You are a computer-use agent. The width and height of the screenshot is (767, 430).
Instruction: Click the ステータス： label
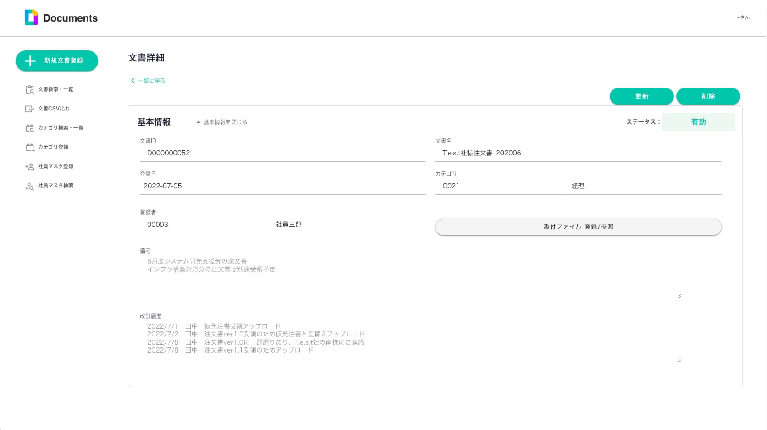[643, 122]
